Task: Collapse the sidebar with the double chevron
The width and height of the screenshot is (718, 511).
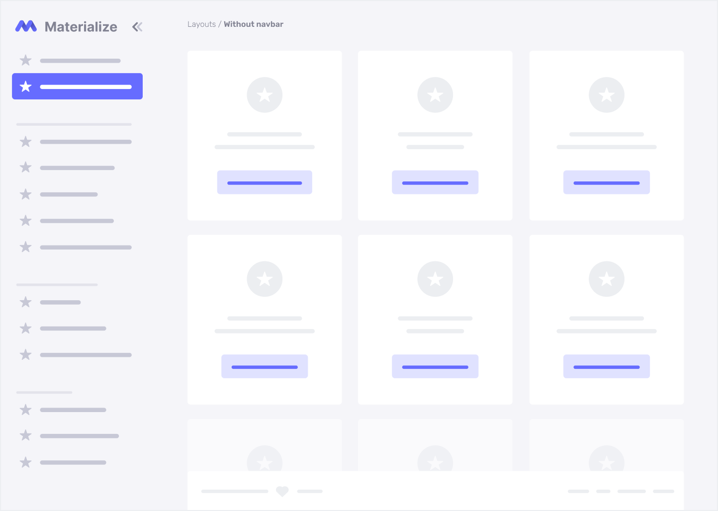Action: (x=137, y=27)
